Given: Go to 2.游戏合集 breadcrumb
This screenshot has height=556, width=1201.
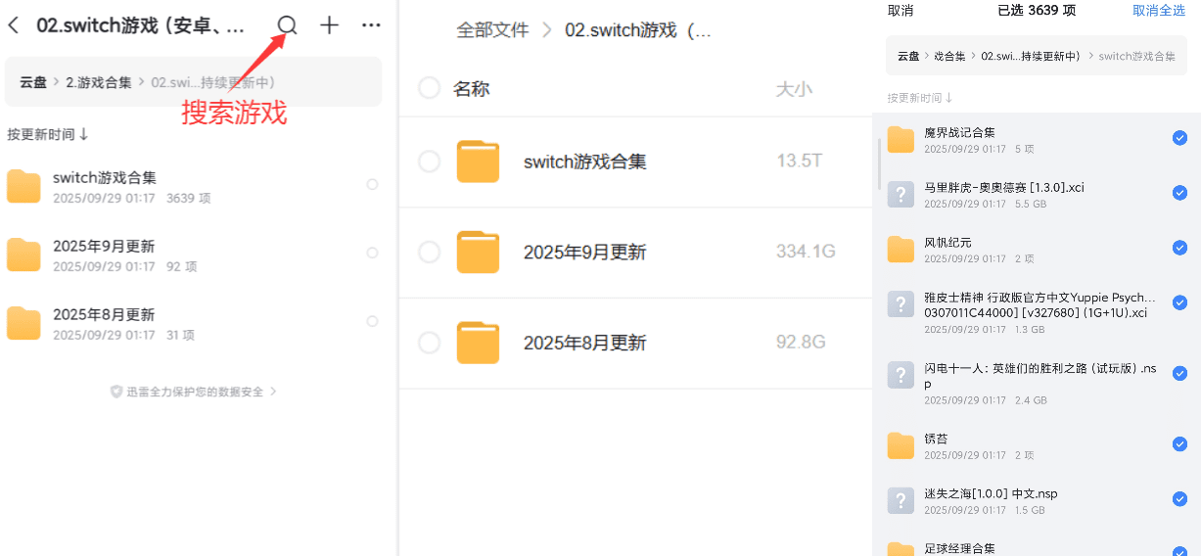Looking at the screenshot, I should coord(99,82).
